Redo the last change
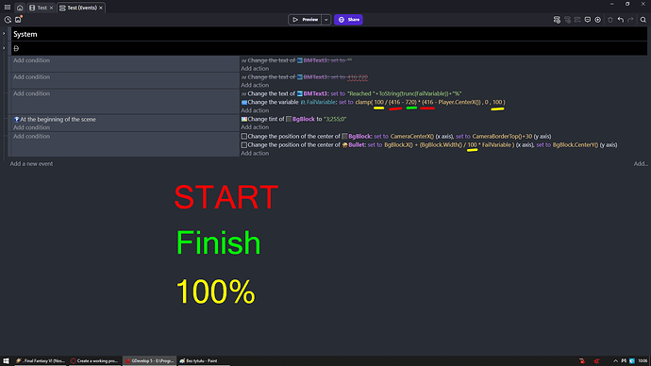This screenshot has width=651, height=366. [x=630, y=20]
